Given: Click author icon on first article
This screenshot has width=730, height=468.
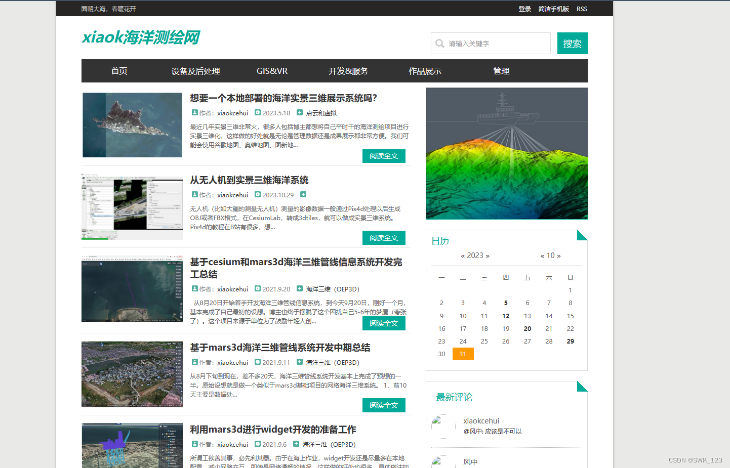Looking at the screenshot, I should [x=194, y=113].
